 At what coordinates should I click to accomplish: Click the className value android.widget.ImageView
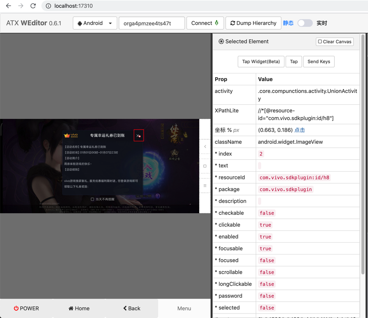tap(290, 142)
